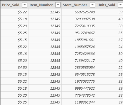The image size is (123, 105).
Task: Click store number 2830585054 cell
Action: [79, 67]
